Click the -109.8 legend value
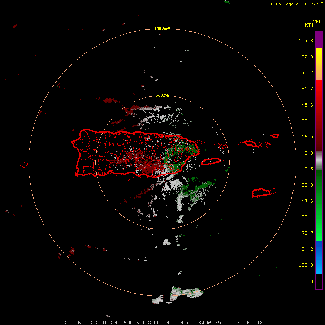 [x=304, y=265]
